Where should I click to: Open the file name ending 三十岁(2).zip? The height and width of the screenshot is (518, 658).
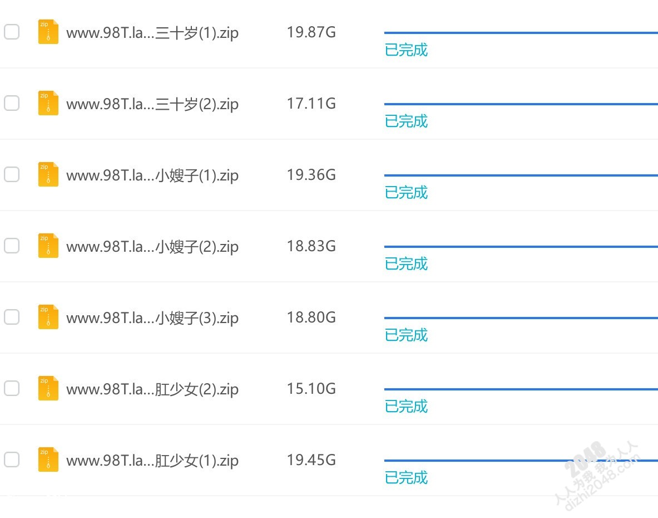pyautogui.click(x=152, y=104)
